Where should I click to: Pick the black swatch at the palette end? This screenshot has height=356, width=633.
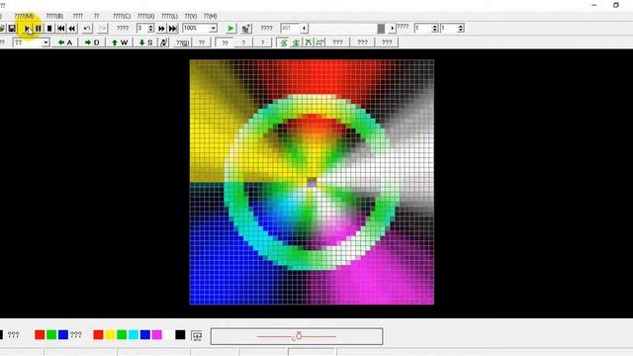pos(180,334)
